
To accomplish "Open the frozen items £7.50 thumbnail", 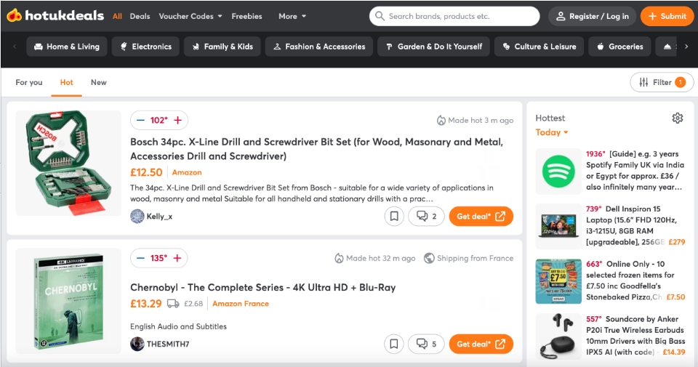I will 558,281.
